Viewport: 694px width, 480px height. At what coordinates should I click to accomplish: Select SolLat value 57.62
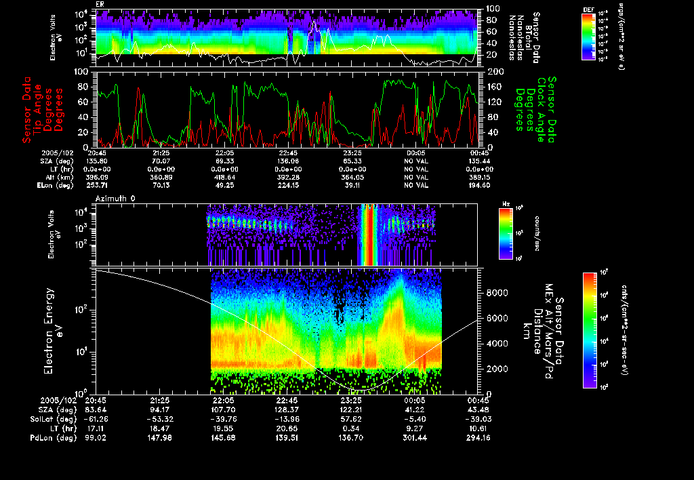point(350,420)
